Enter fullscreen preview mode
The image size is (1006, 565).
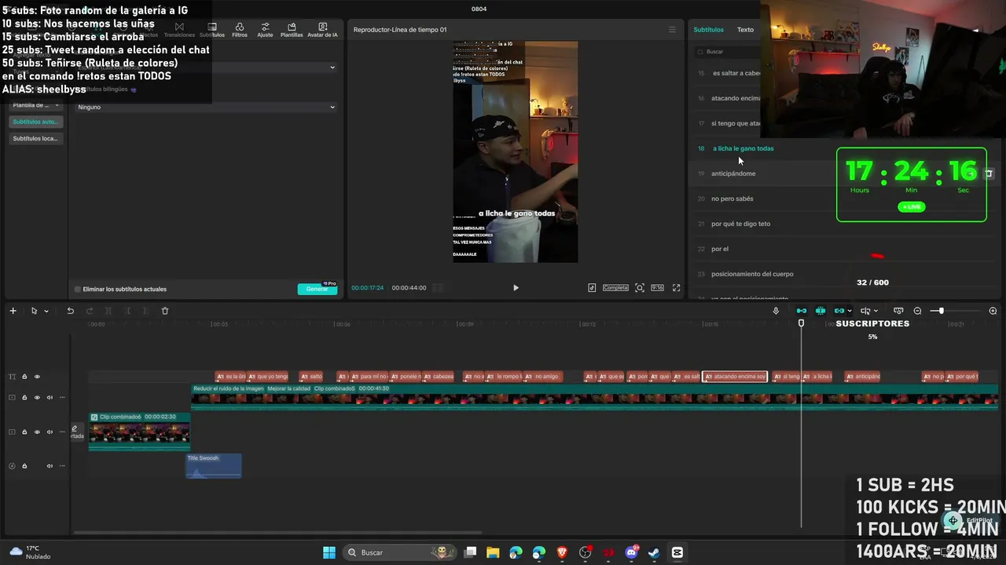pyautogui.click(x=676, y=288)
